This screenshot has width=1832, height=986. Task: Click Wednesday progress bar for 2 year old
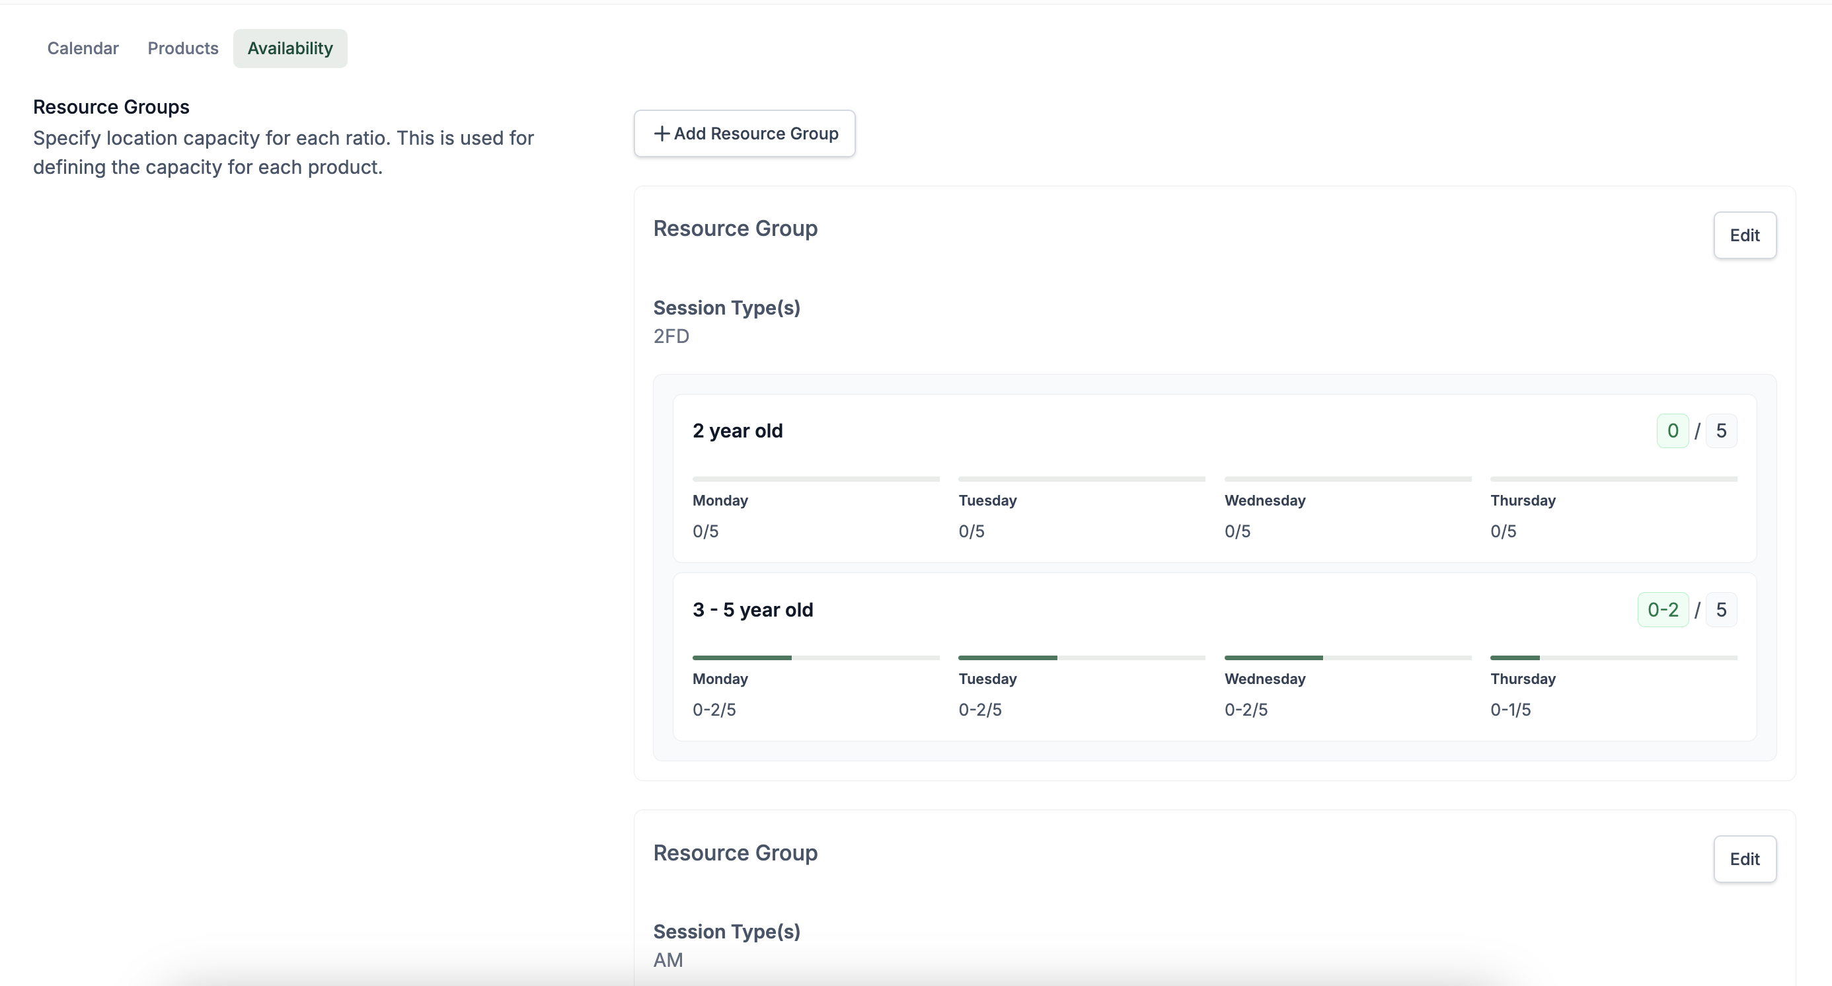[x=1347, y=479]
